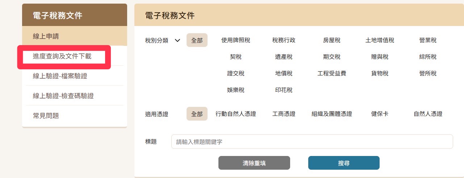Select 全部 in the 稅別分類 row
Image resolution: width=464 pixels, height=178 pixels.
click(x=197, y=40)
